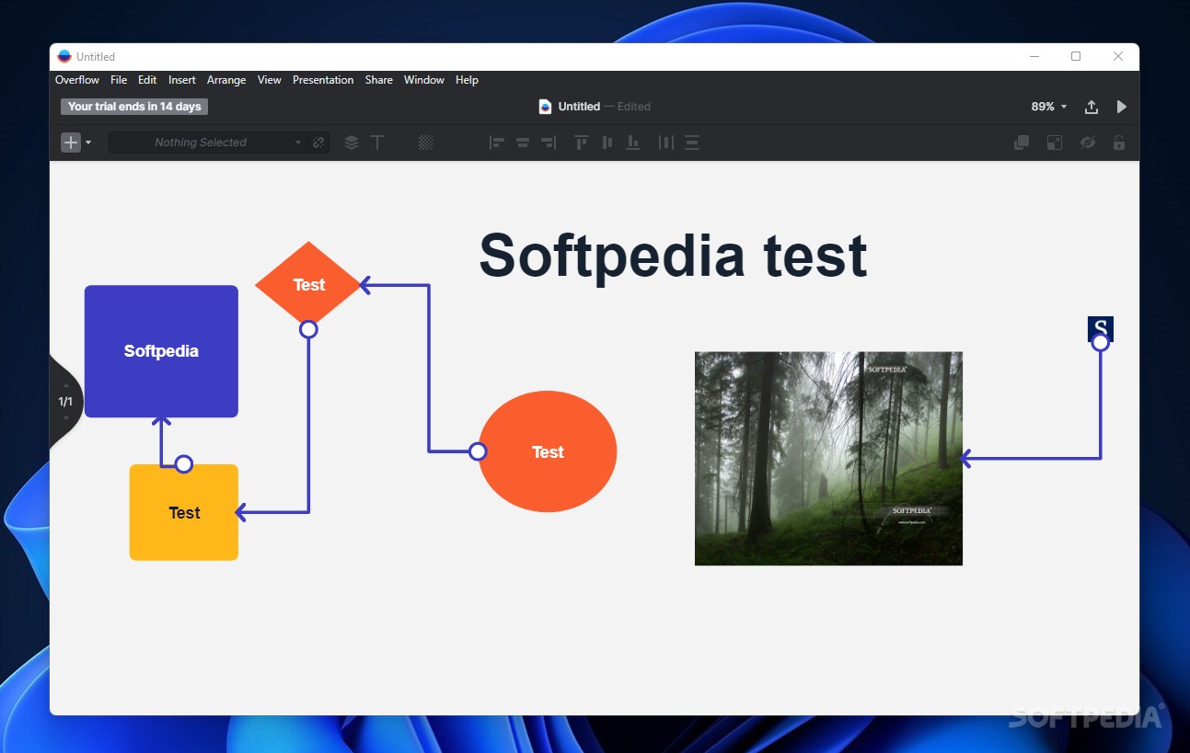Select the orange Test ellipse shape

coord(548,451)
